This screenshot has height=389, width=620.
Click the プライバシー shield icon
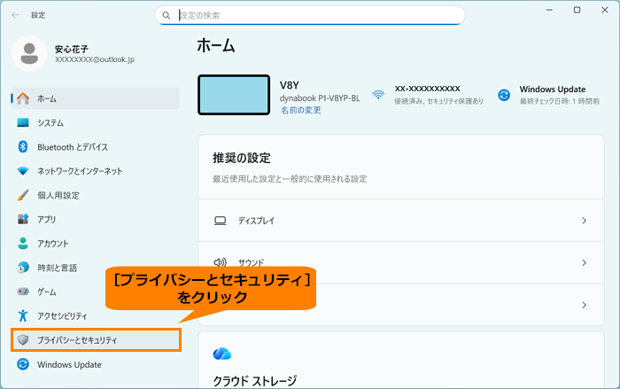tap(23, 340)
